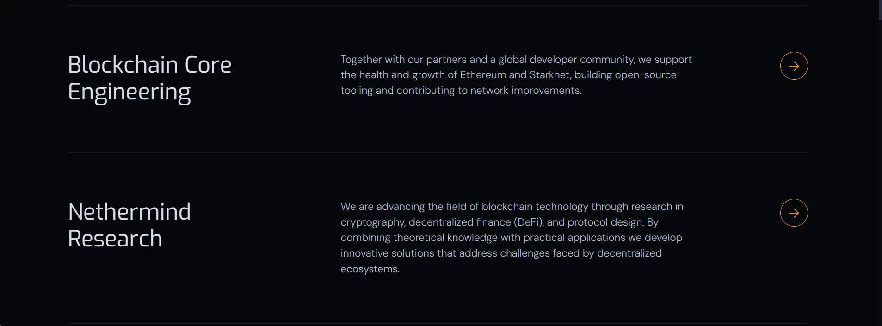
Task: Click the "(DeFi)" abbreviation in the text
Action: pos(528,222)
